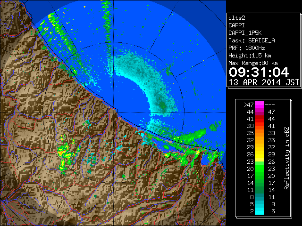Image resolution: width=302 pixels, height=226 pixels.
Task: Click the CAPPI_1P5K product name
Action: tap(245, 33)
